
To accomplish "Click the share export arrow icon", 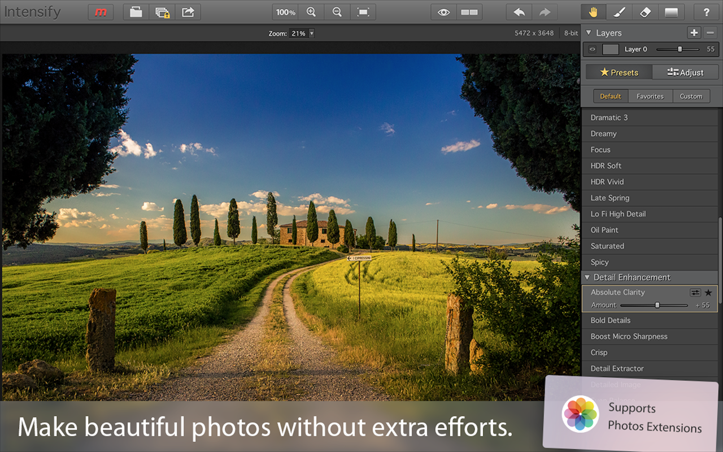I will 188,12.
